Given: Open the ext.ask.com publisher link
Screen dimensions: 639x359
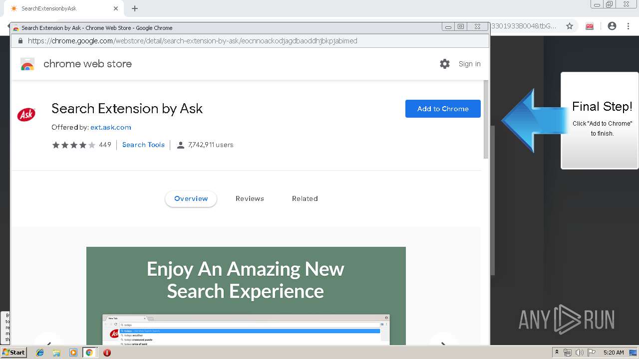Looking at the screenshot, I should (x=111, y=127).
